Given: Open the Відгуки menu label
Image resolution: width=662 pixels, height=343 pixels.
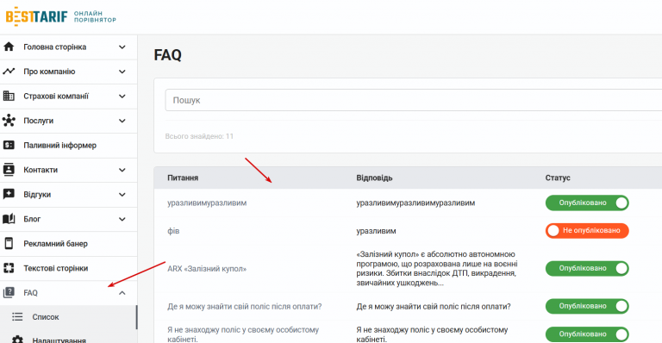Looking at the screenshot, I should pyautogui.click(x=37, y=195).
